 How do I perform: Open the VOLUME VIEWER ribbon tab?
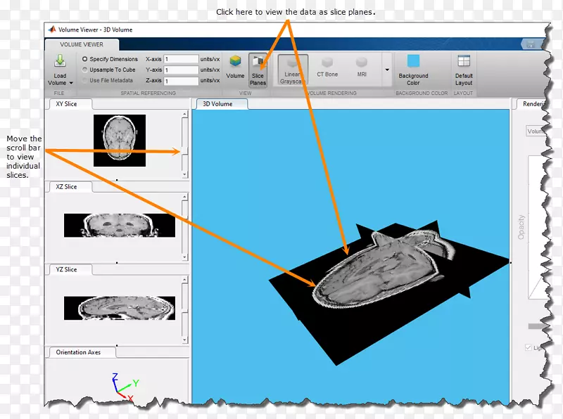pyautogui.click(x=82, y=44)
